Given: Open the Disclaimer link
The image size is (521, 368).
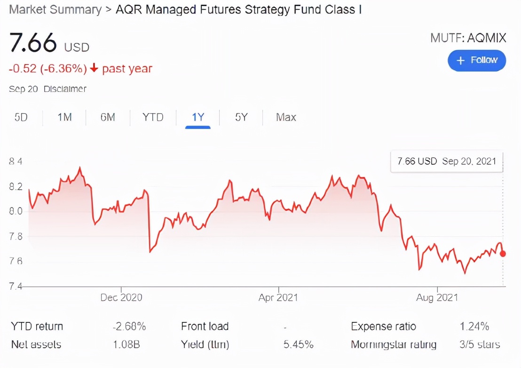Looking at the screenshot, I should 65,89.
